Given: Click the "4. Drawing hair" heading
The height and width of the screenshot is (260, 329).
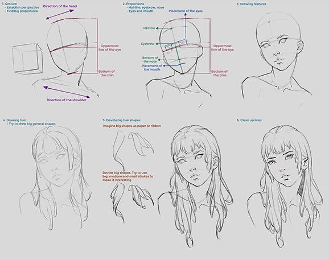Looking at the screenshot, I should [14, 120].
